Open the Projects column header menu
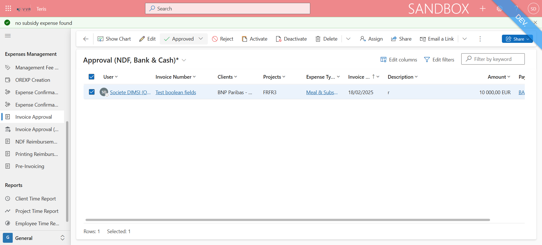This screenshot has width=542, height=245. tap(274, 77)
